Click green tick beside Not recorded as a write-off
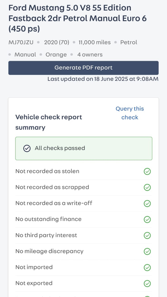The height and width of the screenshot is (297, 167). (x=147, y=204)
